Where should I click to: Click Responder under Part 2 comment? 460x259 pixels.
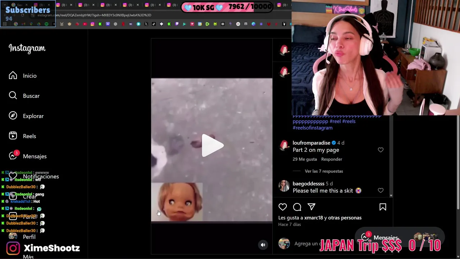point(332,159)
